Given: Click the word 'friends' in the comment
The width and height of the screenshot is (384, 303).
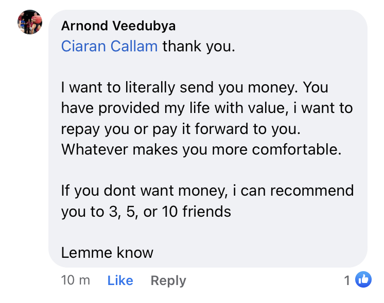Looking at the screenshot, I should [x=207, y=212].
